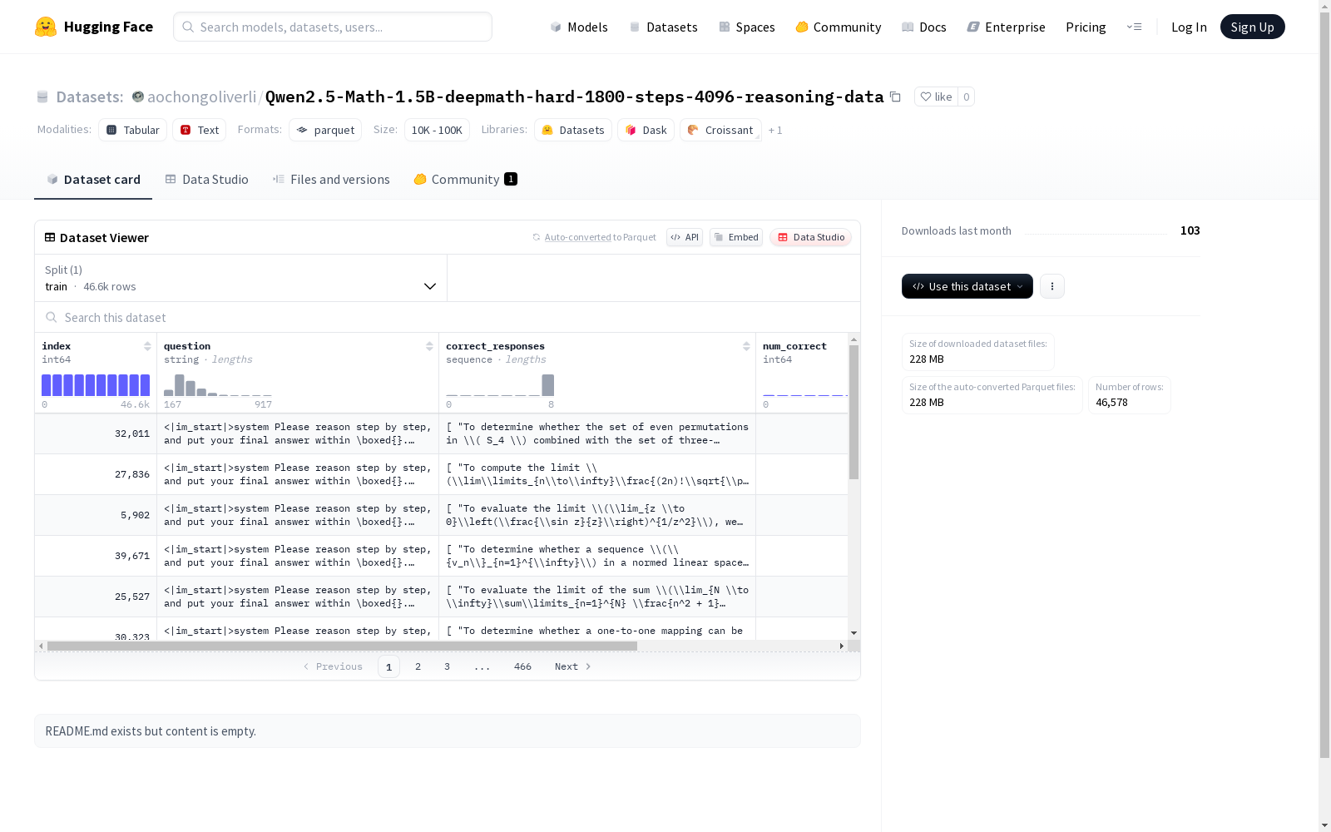Click the row with index 39,671

tap(441, 556)
